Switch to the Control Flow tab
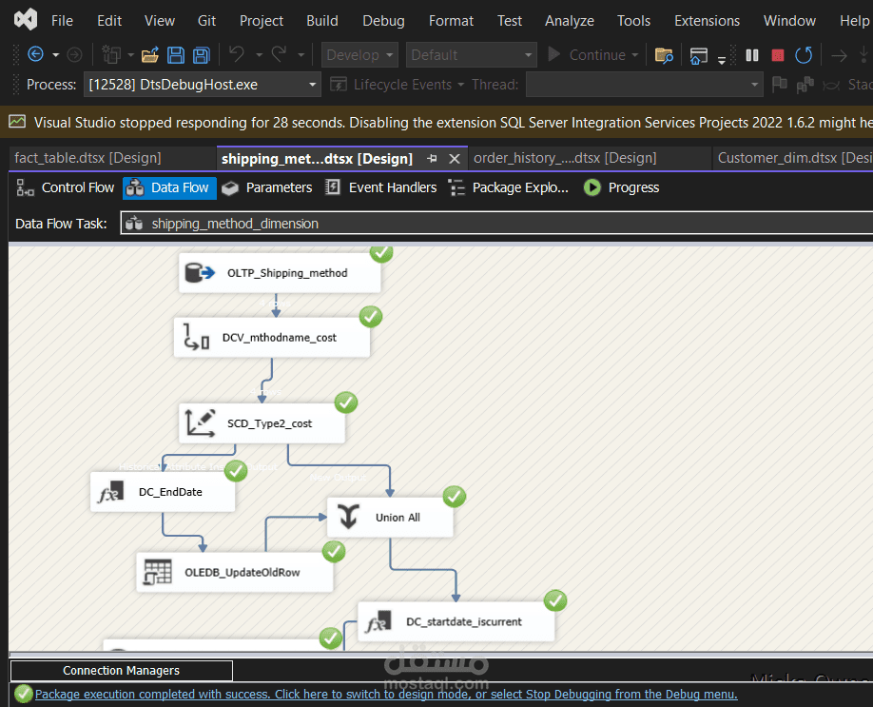 click(66, 187)
